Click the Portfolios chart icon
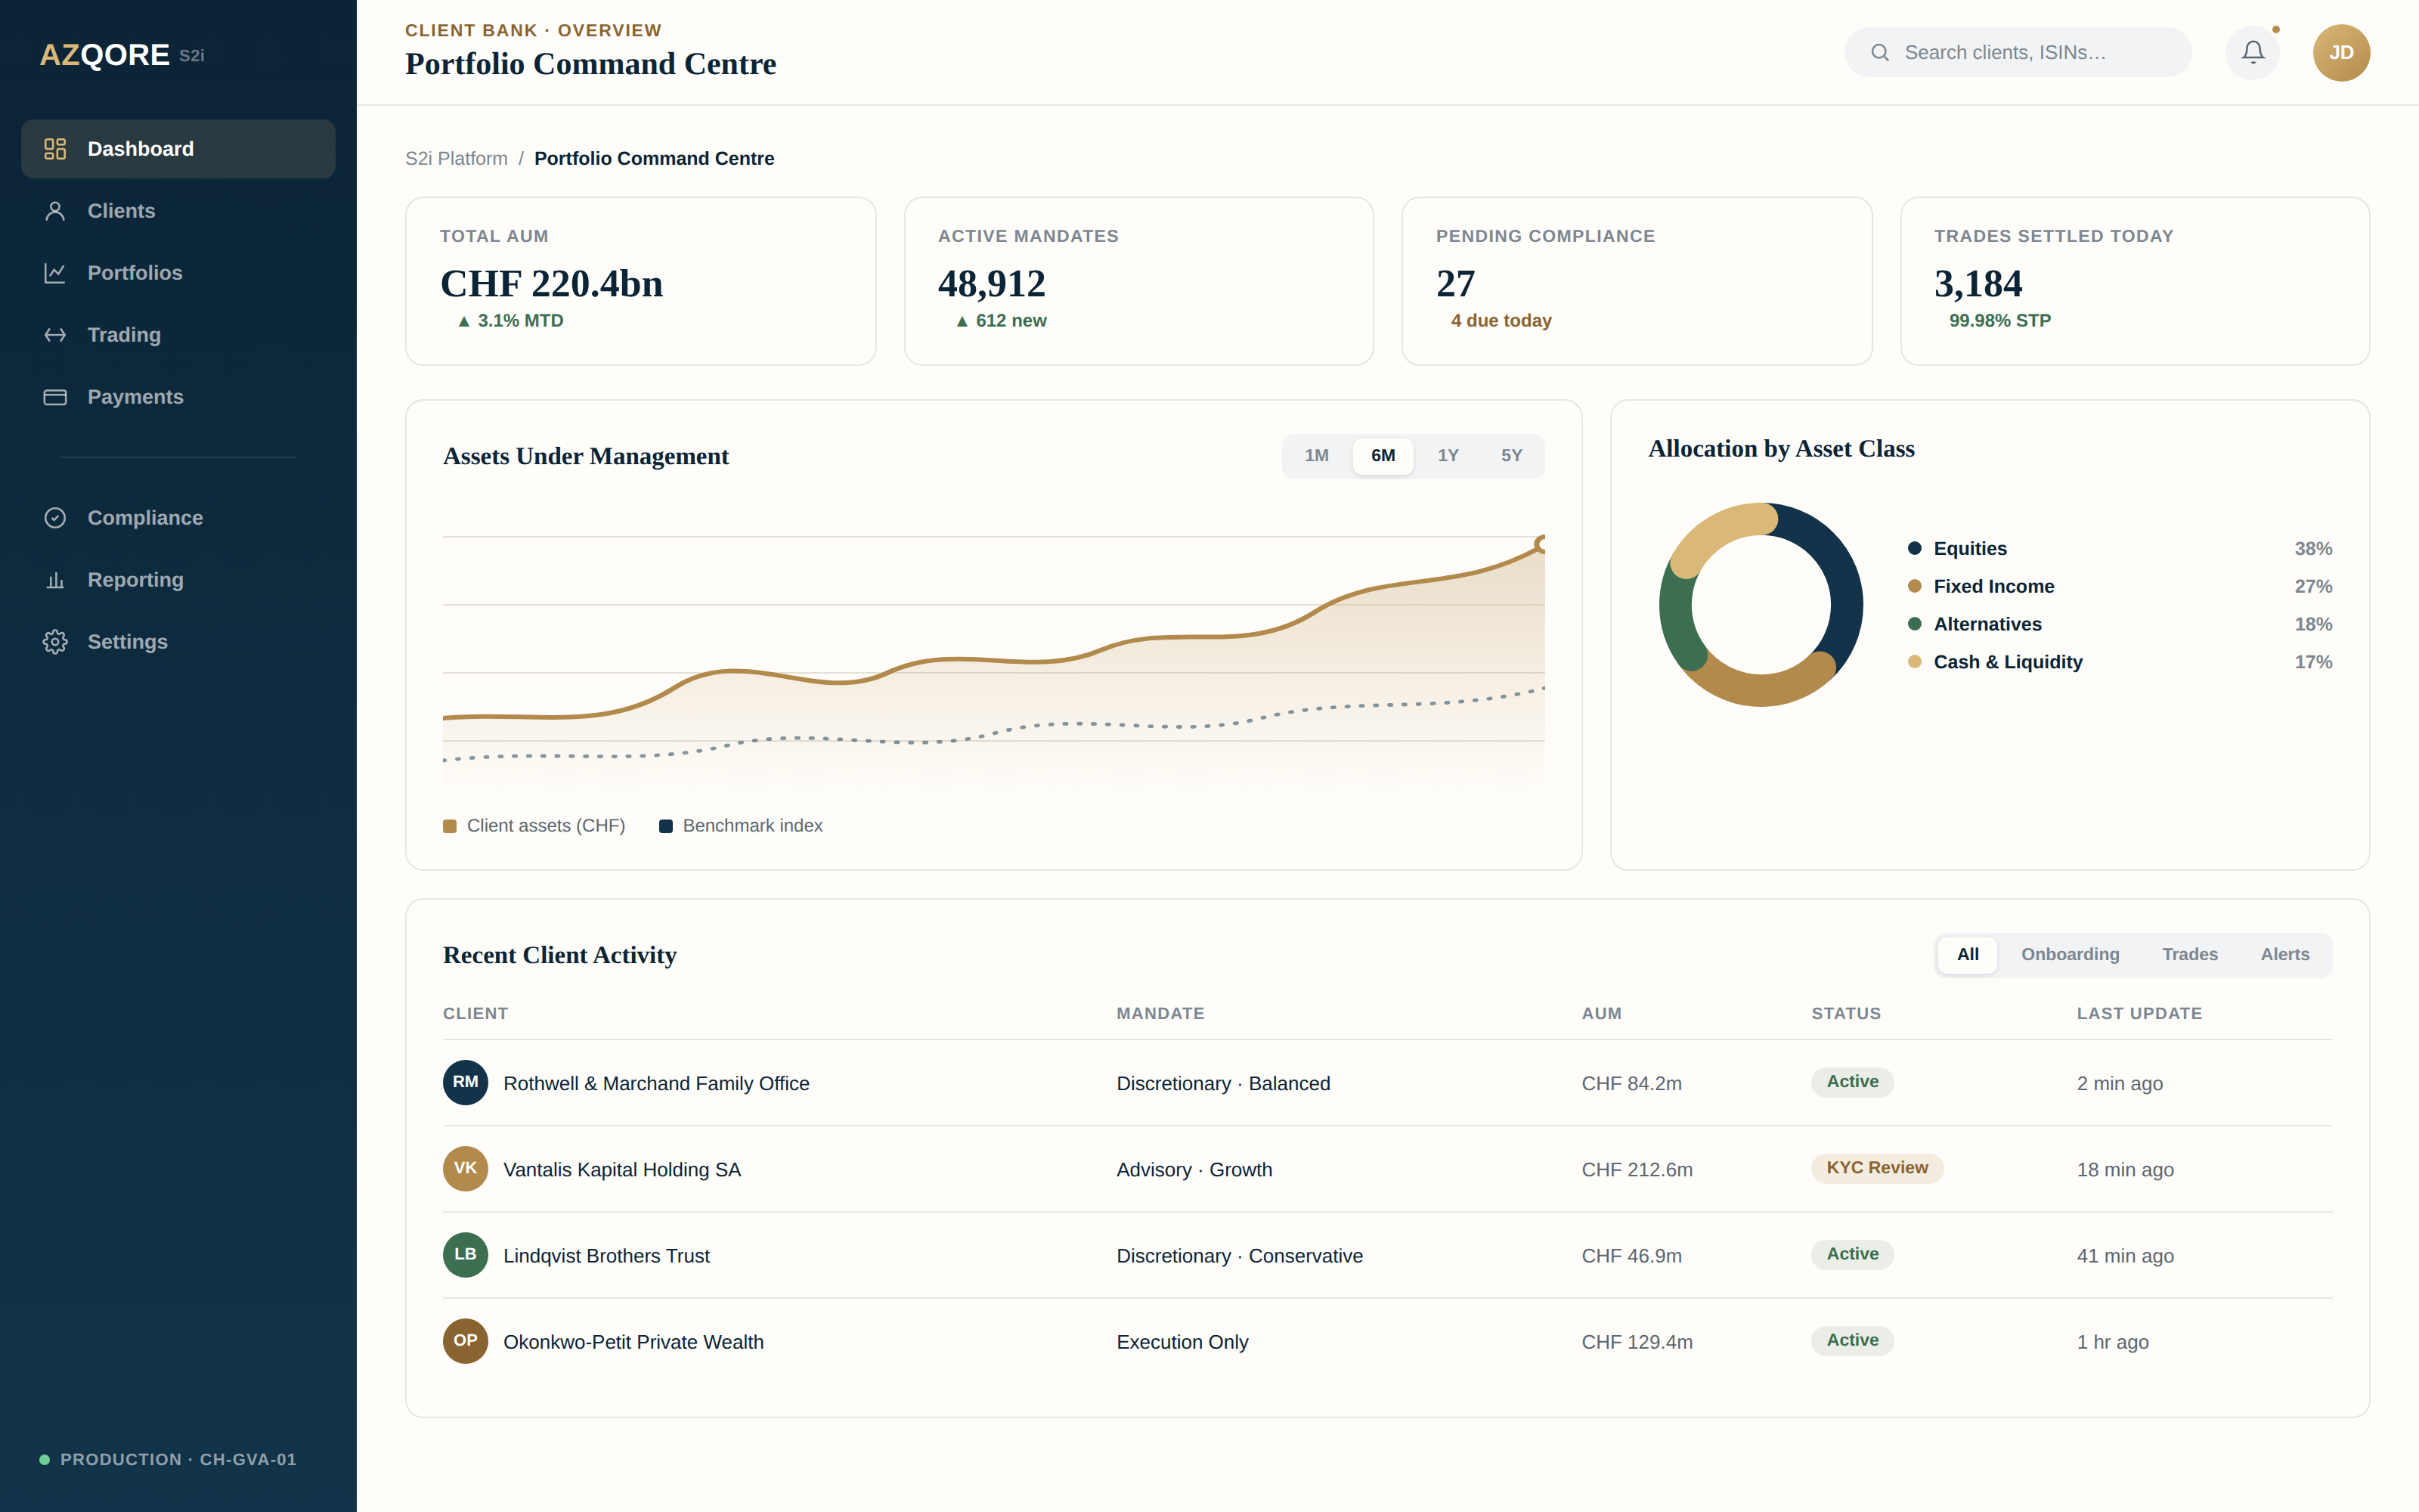 point(55,273)
